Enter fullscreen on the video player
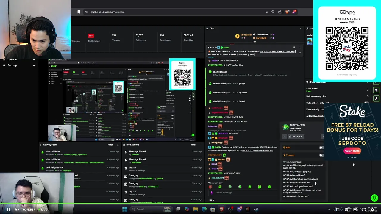Screen dimensions: 381x214 coord(364,210)
